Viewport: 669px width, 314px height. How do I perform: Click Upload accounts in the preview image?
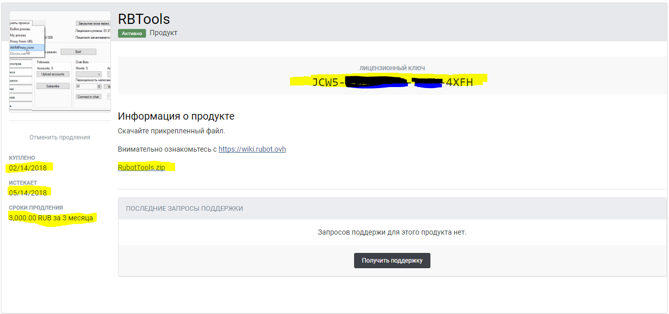click(53, 74)
